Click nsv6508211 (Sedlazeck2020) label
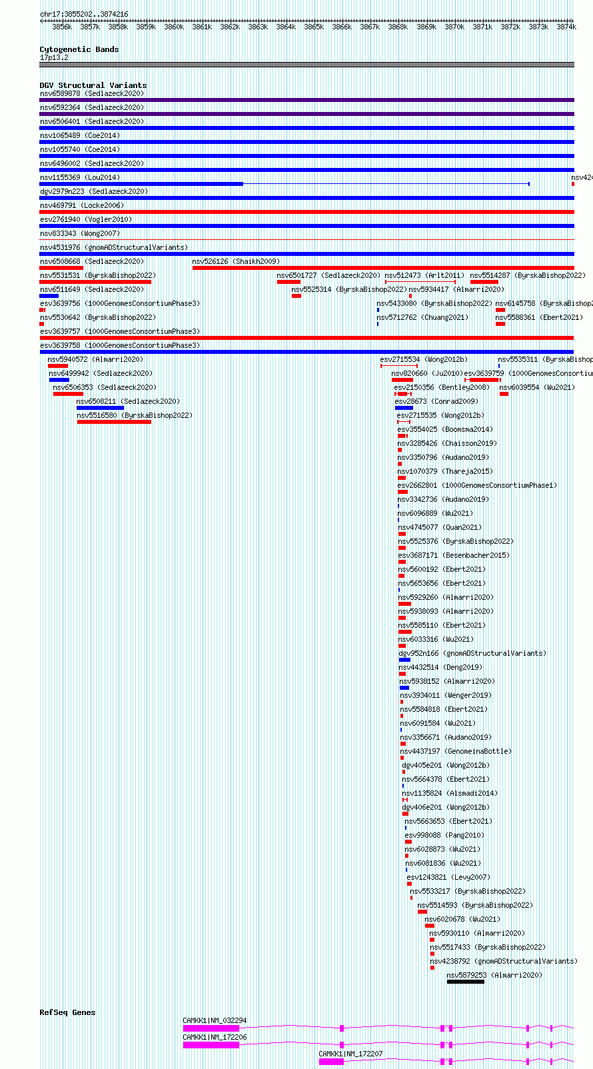 pos(128,401)
